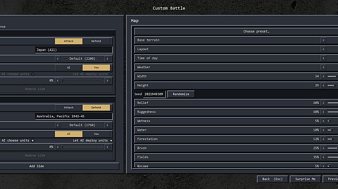The image size is (338, 189).
Task: Click right arrow of Japan side percent slider
Action: (107, 81)
